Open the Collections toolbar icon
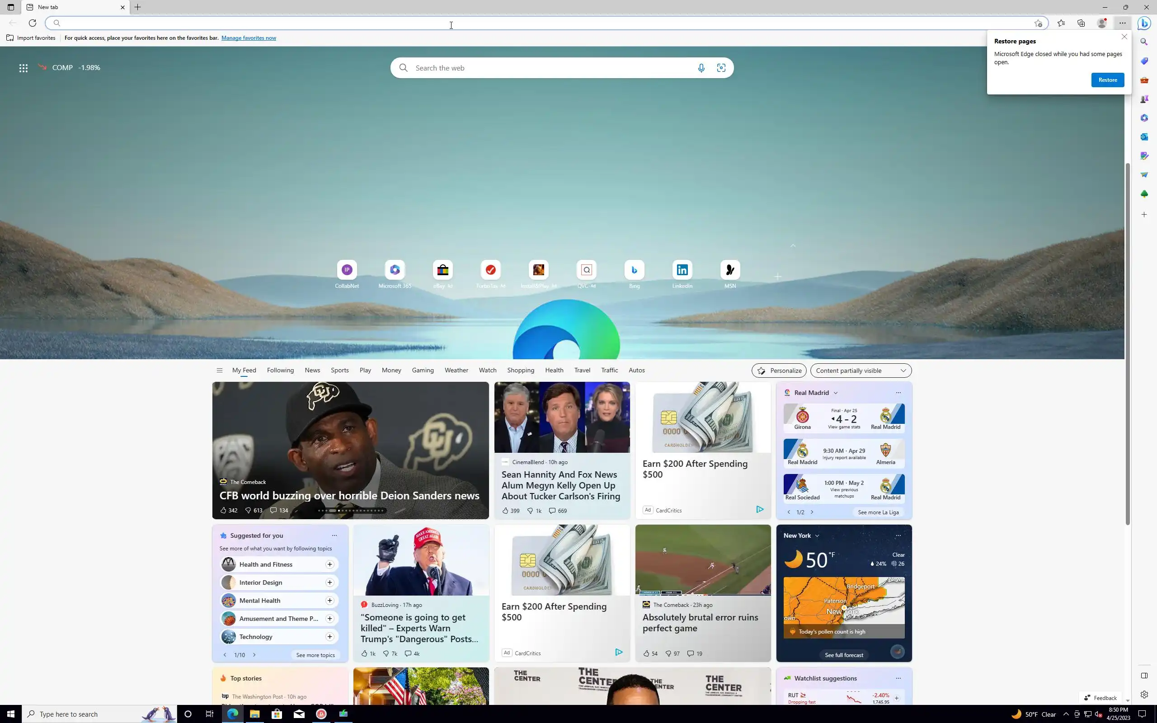 pyautogui.click(x=1081, y=23)
